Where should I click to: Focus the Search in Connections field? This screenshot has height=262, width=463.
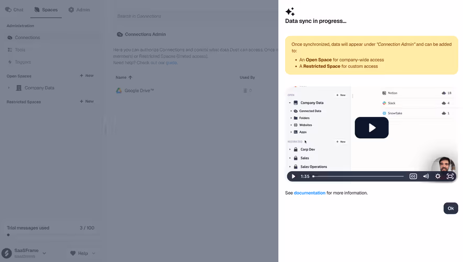pos(195,16)
